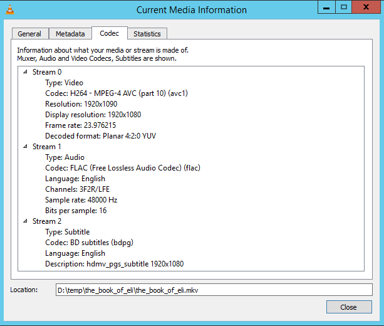The image size is (384, 326).
Task: Select the Stream 0 tree item
Action: pos(47,72)
